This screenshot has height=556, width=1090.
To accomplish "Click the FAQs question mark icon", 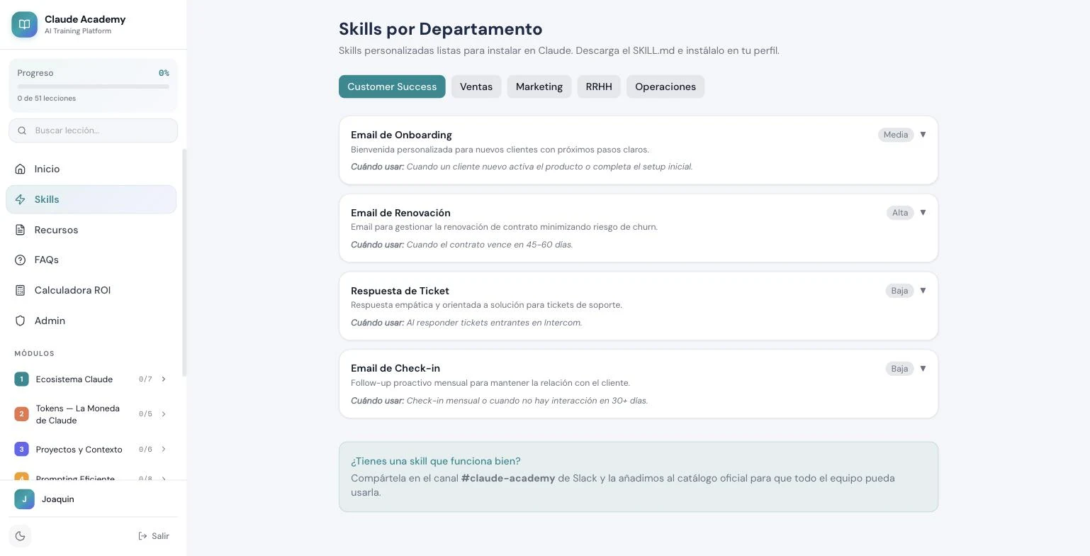I will [21, 260].
